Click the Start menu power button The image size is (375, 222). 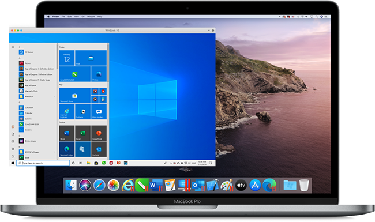pyautogui.click(x=13, y=156)
